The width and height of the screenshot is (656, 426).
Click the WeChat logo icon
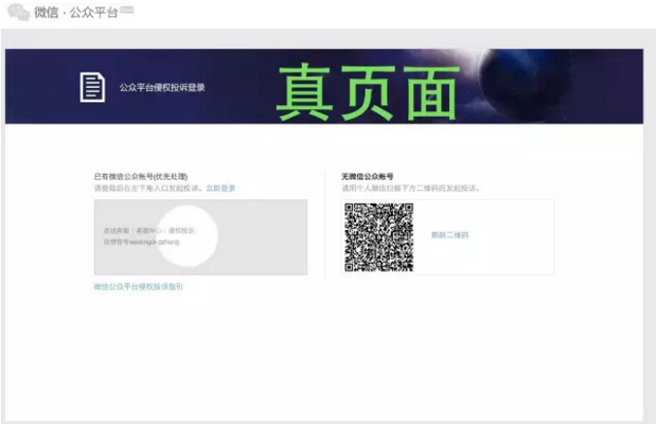18,13
